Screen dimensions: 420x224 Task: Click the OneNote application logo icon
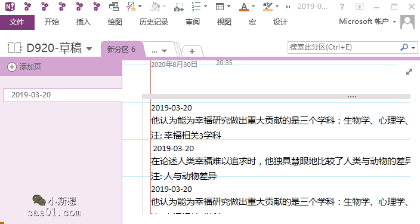click(x=10, y=7)
